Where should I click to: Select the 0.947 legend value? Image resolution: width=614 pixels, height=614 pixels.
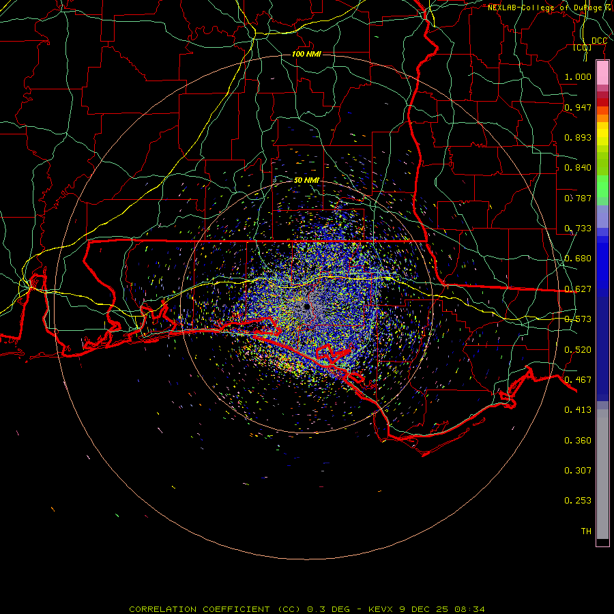(578, 107)
